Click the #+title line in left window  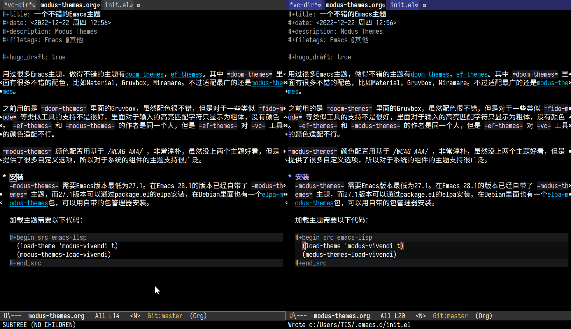pyautogui.click(x=52, y=14)
